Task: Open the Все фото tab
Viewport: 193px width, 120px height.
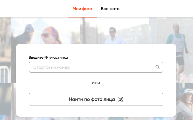Action: point(110,9)
